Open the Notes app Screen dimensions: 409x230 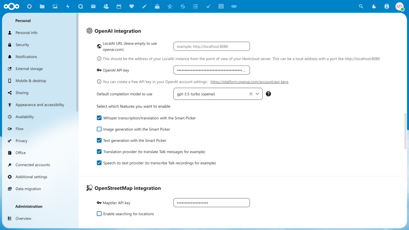pyautogui.click(x=144, y=6)
